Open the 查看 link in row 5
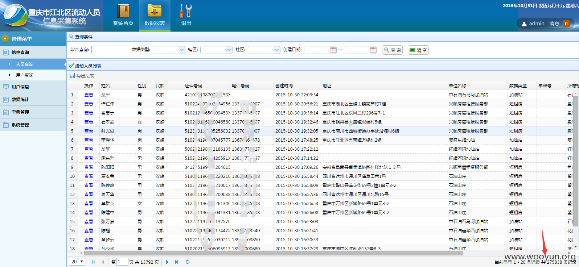 pyautogui.click(x=89, y=131)
